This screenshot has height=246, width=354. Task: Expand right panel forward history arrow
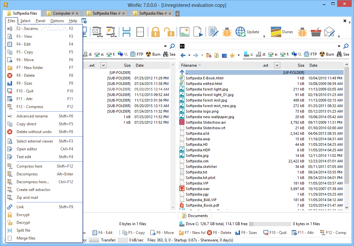click(202, 55)
